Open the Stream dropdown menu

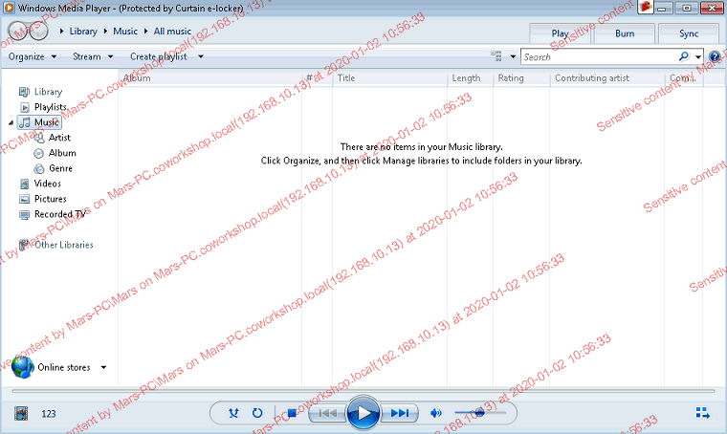[91, 56]
